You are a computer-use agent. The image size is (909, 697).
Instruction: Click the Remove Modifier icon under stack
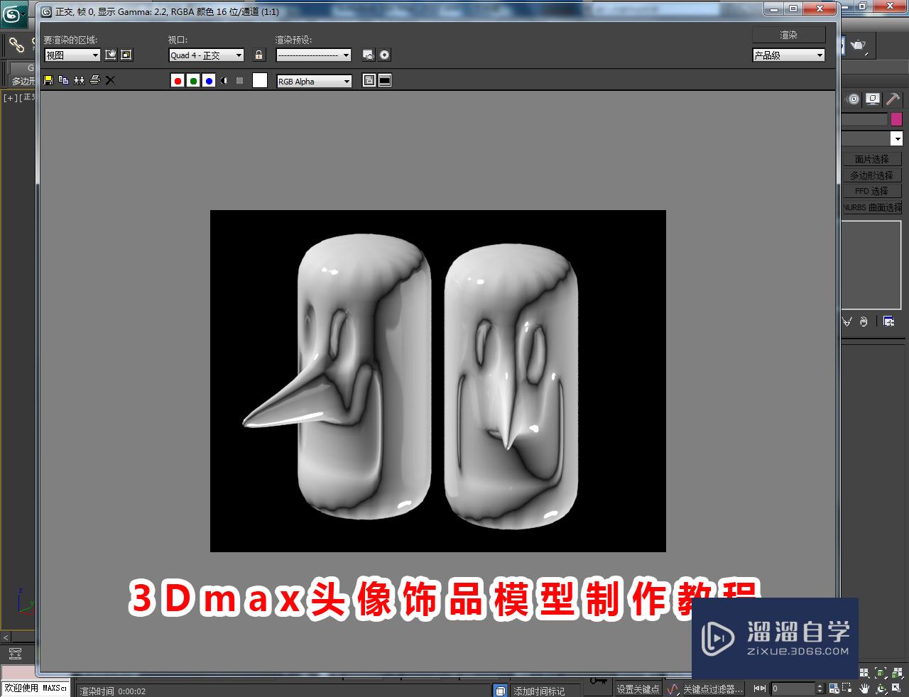click(x=864, y=322)
